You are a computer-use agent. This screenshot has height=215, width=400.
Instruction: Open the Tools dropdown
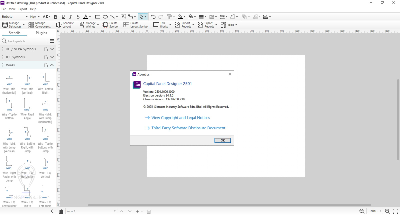(229, 25)
